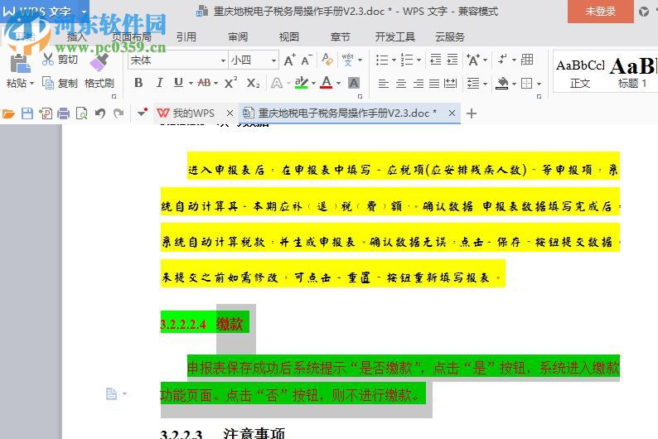Image resolution: width=658 pixels, height=439 pixels.
Task: Add a new document tab with plus
Action: (x=472, y=113)
